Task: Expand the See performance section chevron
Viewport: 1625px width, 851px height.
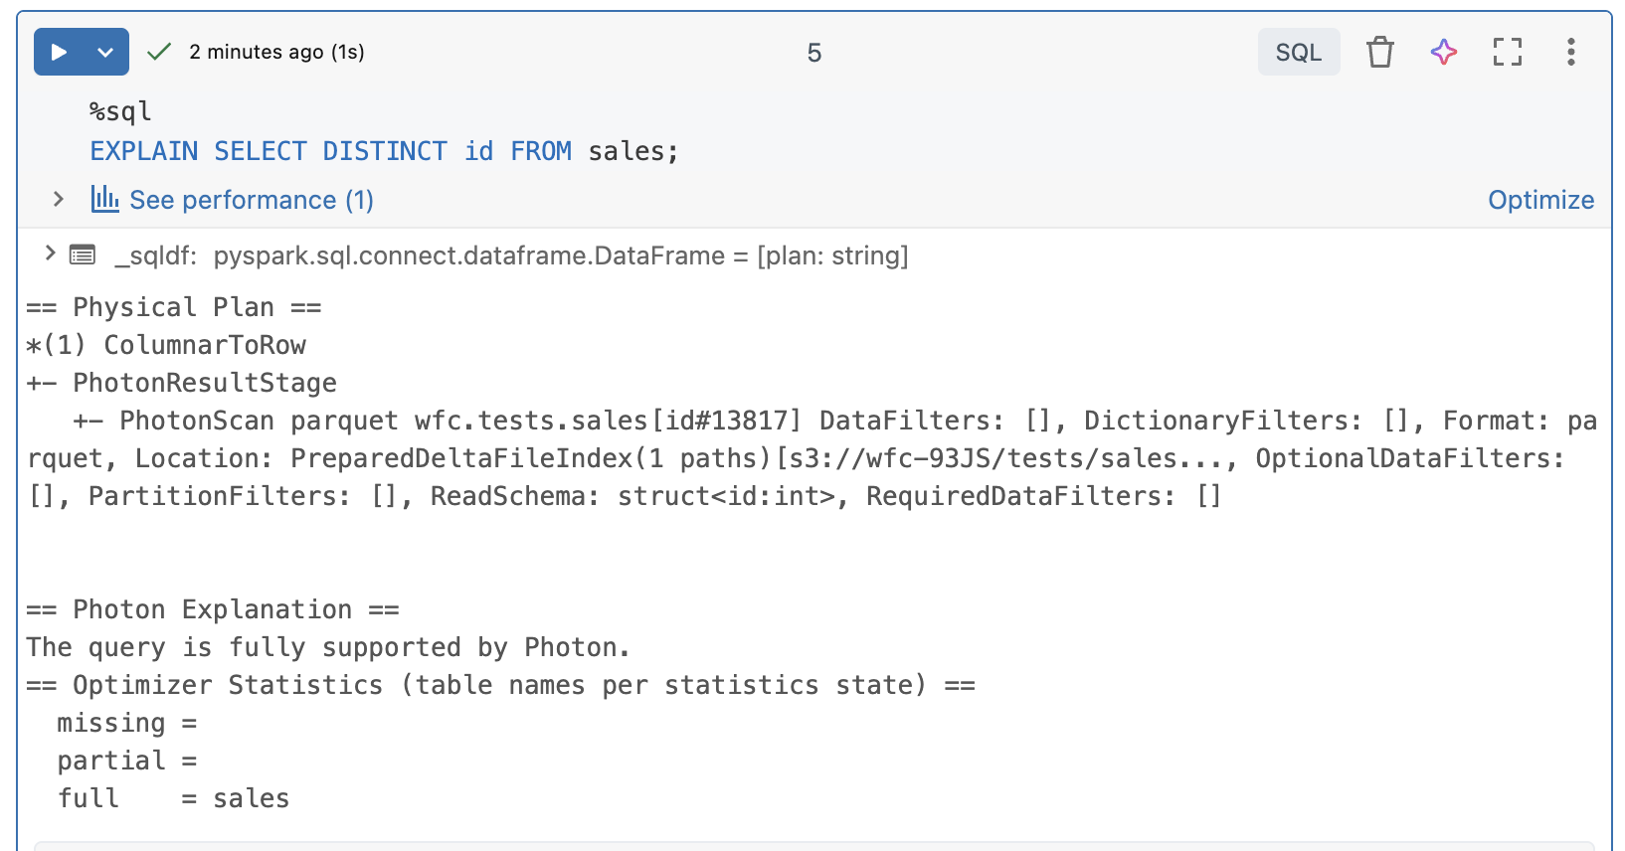Action: click(x=59, y=200)
